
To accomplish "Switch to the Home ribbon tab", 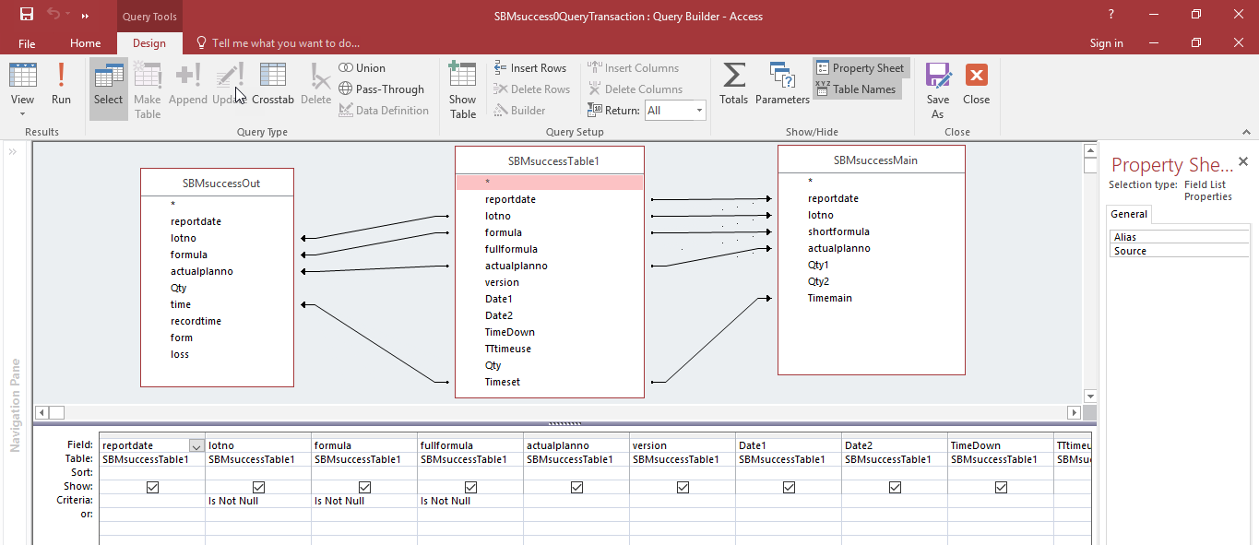I will tap(86, 43).
